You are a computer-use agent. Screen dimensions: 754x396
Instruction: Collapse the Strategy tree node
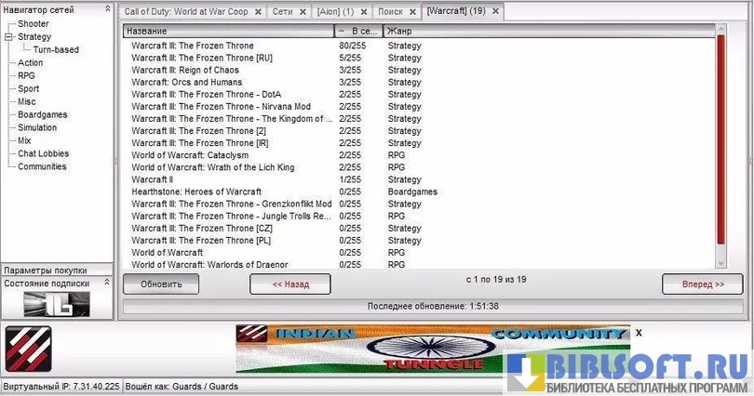(x=9, y=37)
